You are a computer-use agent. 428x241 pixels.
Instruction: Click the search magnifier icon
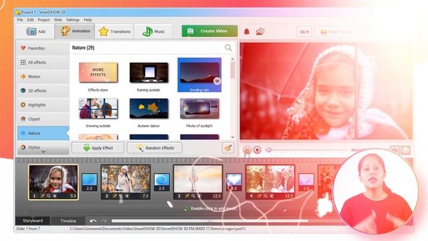(x=228, y=48)
